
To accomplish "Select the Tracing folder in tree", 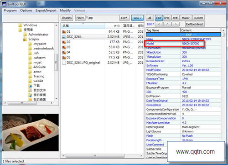I will click(x=39, y=76).
